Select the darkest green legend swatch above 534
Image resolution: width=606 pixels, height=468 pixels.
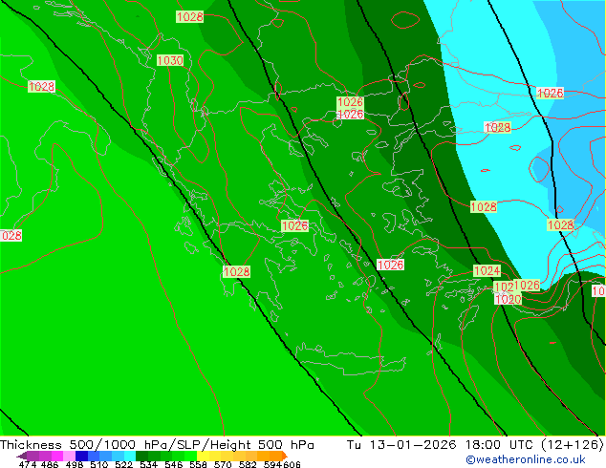[x=141, y=456]
